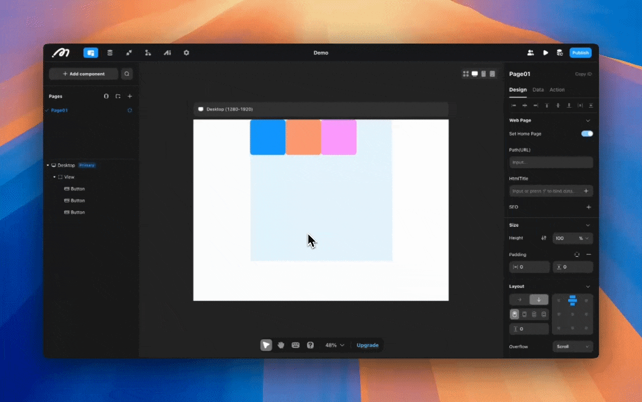
Task: Select the hand pan tool
Action: 281,345
